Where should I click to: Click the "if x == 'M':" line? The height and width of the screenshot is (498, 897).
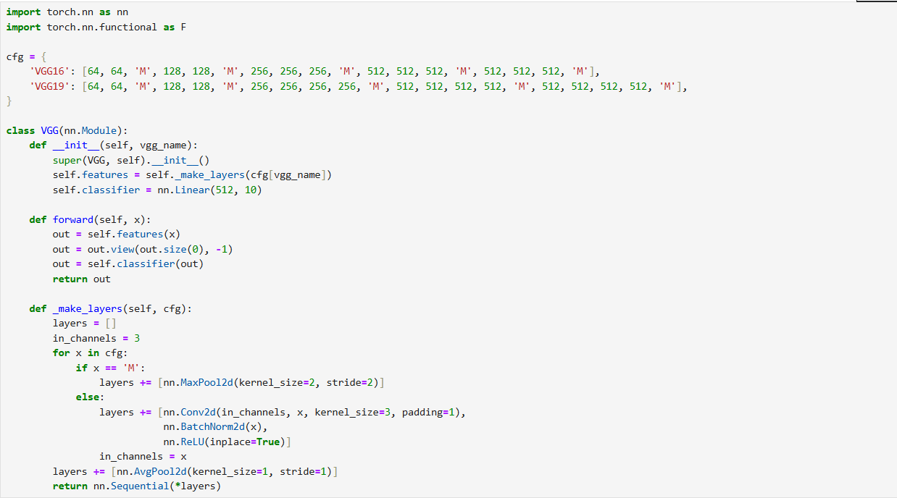pyautogui.click(x=111, y=368)
